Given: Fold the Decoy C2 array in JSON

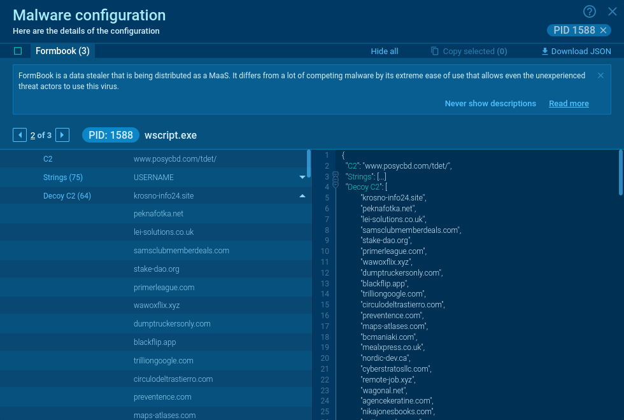Looking at the screenshot, I should coord(336,186).
